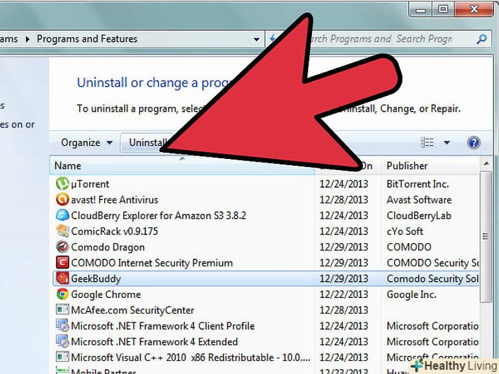Open the view options dropdown arrow
Image resolution: width=499 pixels, height=374 pixels.
(447, 142)
